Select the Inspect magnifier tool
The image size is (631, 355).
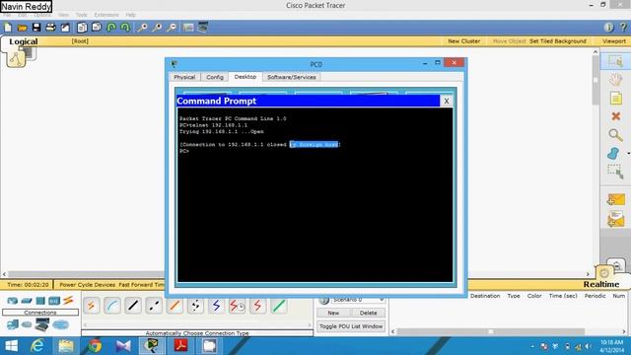click(615, 135)
